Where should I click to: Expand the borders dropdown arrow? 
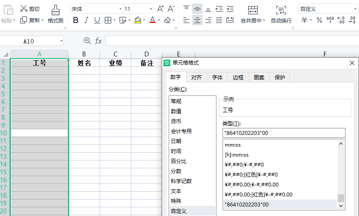[x=114, y=20]
